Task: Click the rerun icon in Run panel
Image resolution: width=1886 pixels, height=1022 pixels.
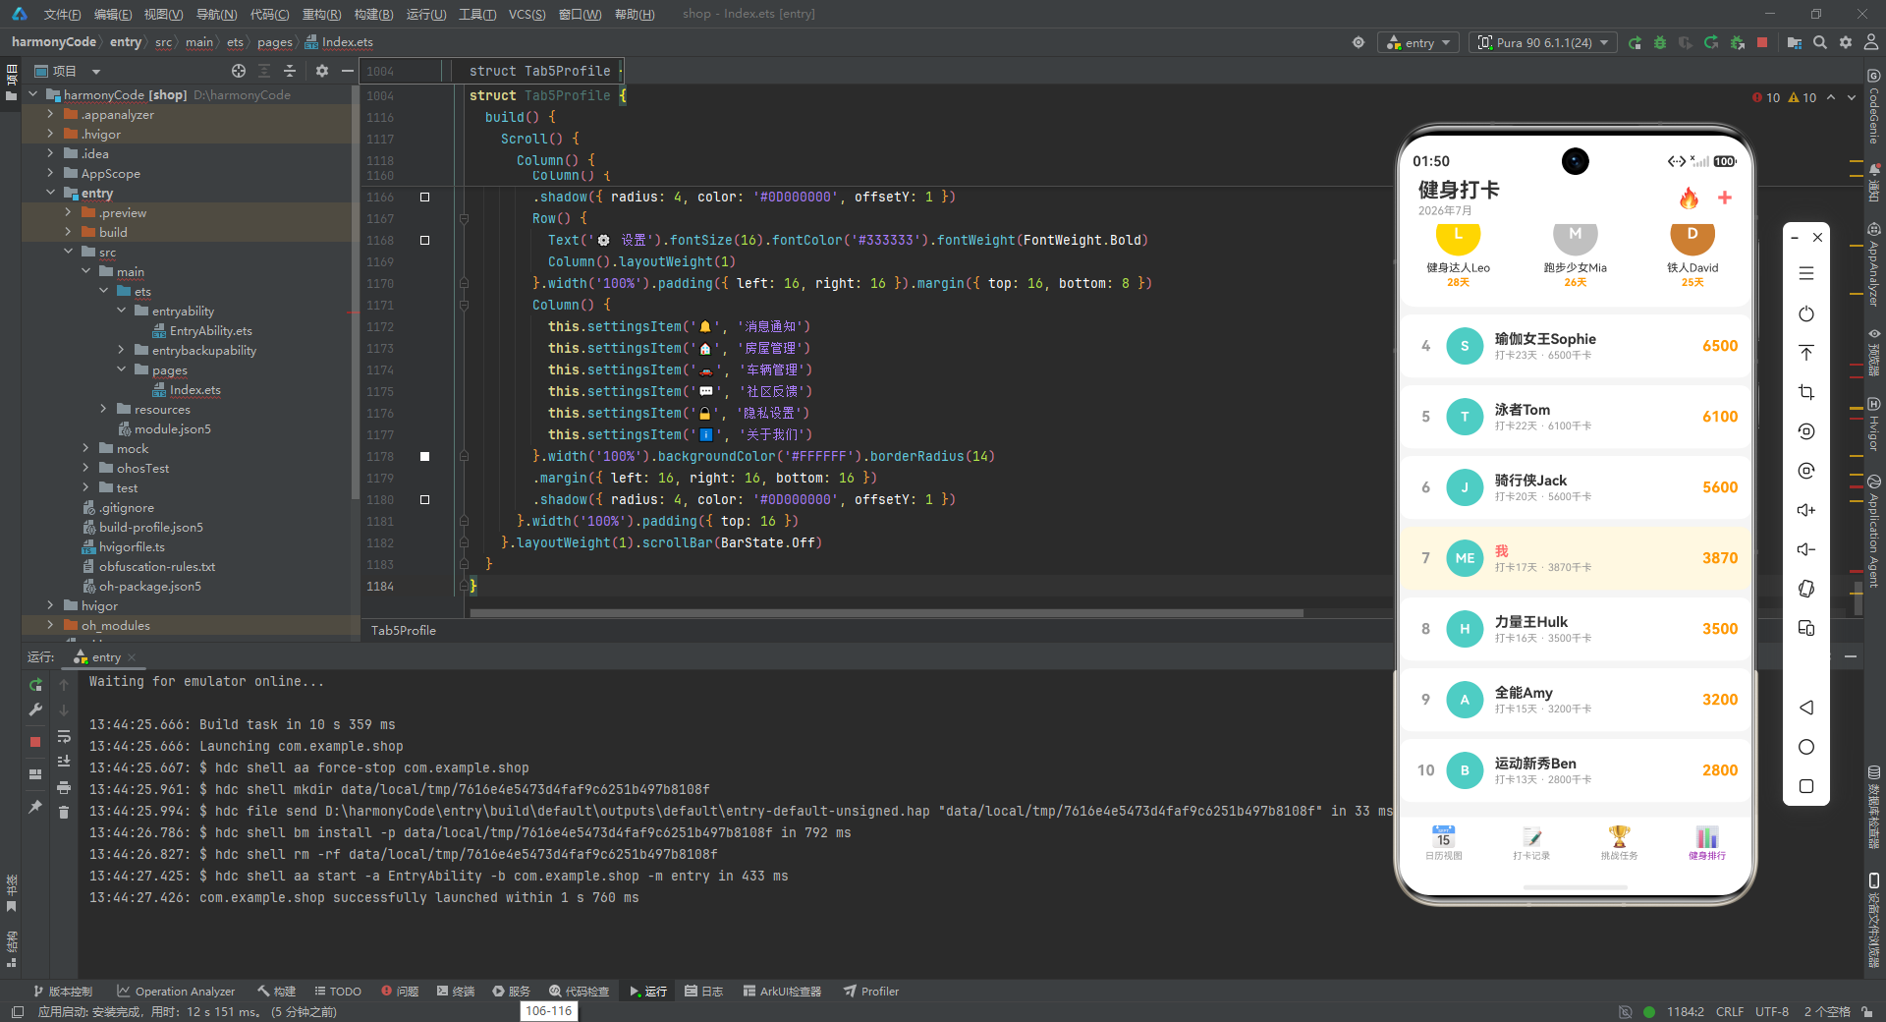Action: [x=35, y=685]
